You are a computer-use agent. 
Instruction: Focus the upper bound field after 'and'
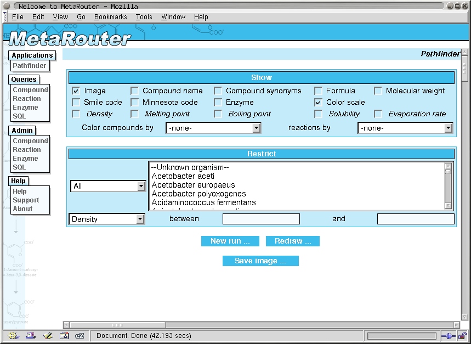pos(416,219)
